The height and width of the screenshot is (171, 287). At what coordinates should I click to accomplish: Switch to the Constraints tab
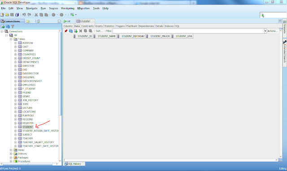coord(87,26)
